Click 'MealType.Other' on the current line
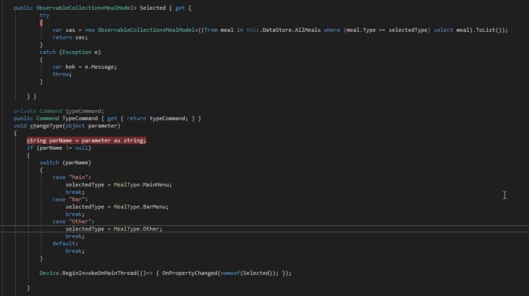Image resolution: width=529 pixels, height=296 pixels. pos(136,229)
